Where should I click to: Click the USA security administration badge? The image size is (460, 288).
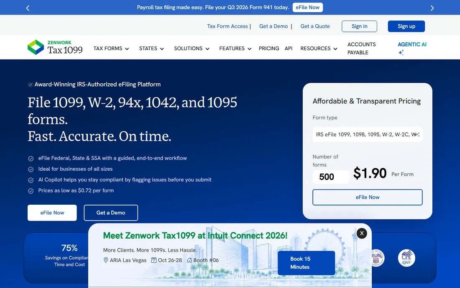point(378,258)
